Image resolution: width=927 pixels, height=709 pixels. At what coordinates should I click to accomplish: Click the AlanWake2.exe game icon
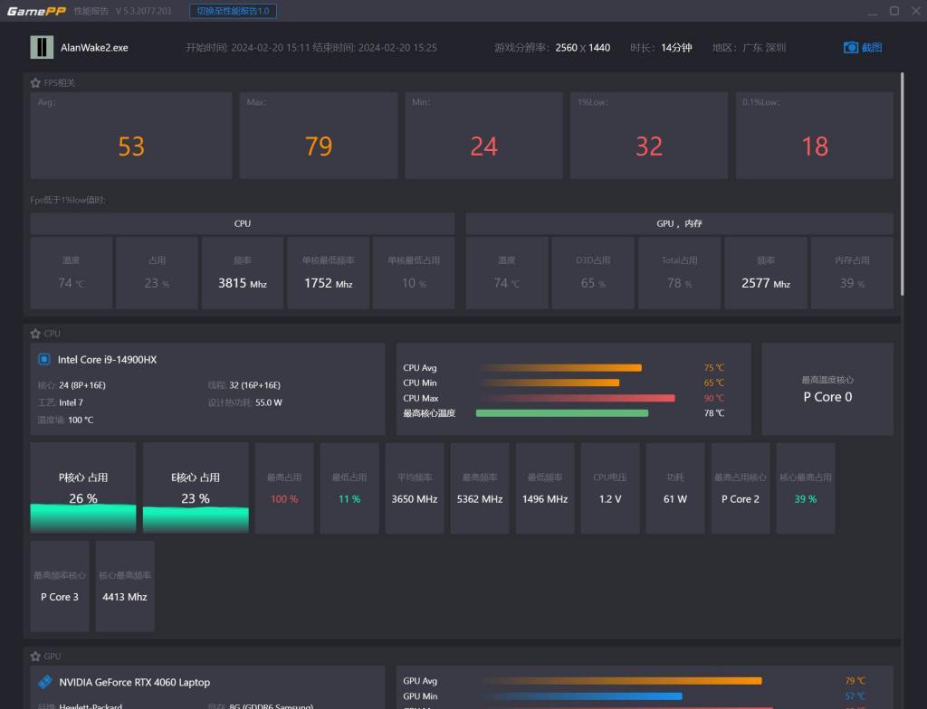click(42, 47)
